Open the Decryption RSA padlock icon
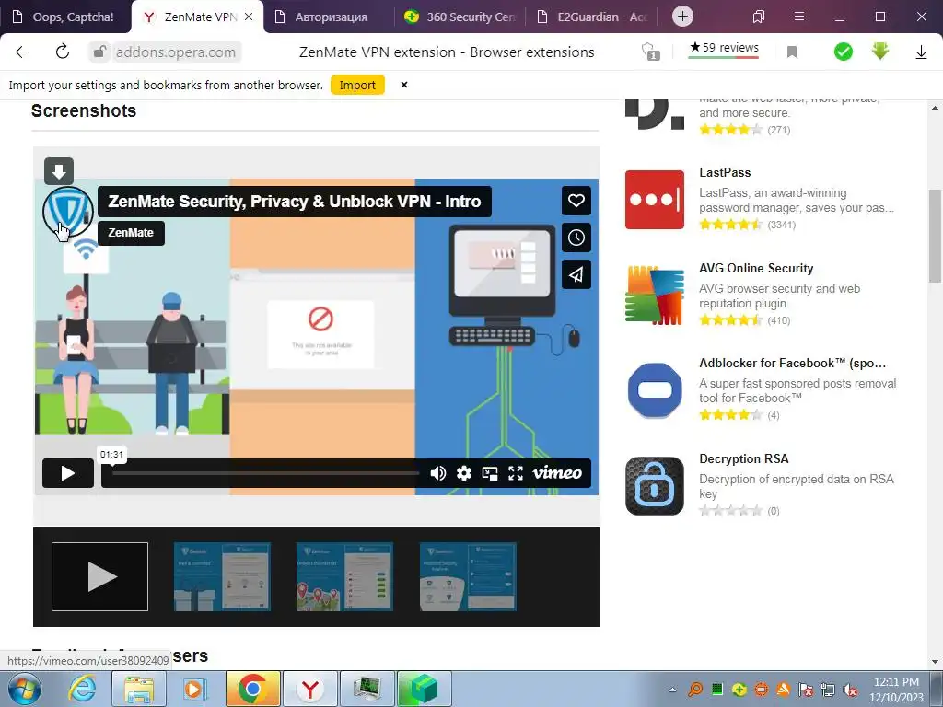Screen dimensions: 943x707 655,486
